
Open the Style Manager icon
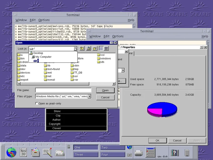pyautogui.click(x=150, y=152)
